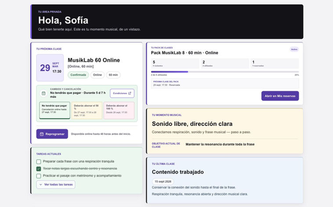Click the 1 reservadas stat box
Screen dimensions: 333x207
pyautogui.click(x=275, y=63)
